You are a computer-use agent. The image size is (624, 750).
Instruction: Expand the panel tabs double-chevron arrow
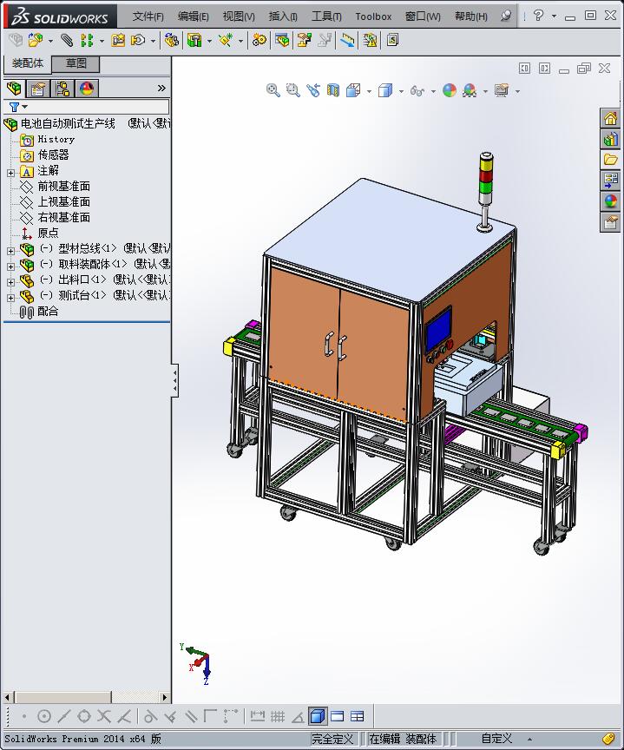[161, 88]
